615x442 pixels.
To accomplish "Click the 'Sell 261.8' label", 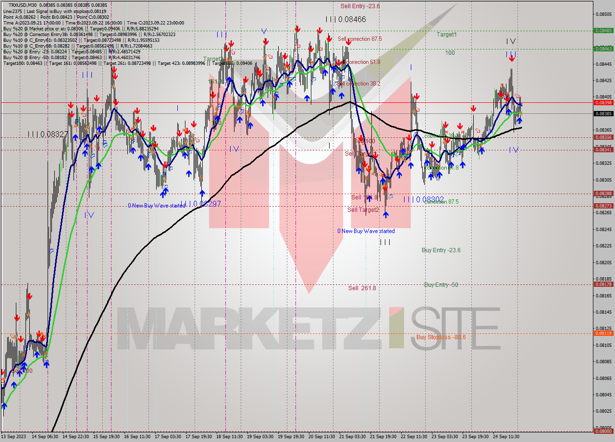I will tap(362, 288).
